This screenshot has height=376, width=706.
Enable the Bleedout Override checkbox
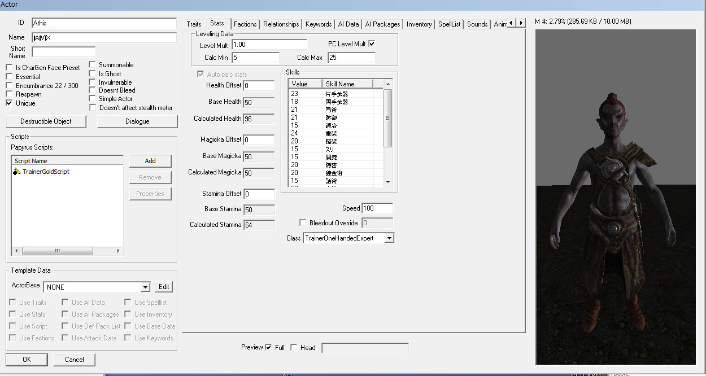click(x=303, y=223)
